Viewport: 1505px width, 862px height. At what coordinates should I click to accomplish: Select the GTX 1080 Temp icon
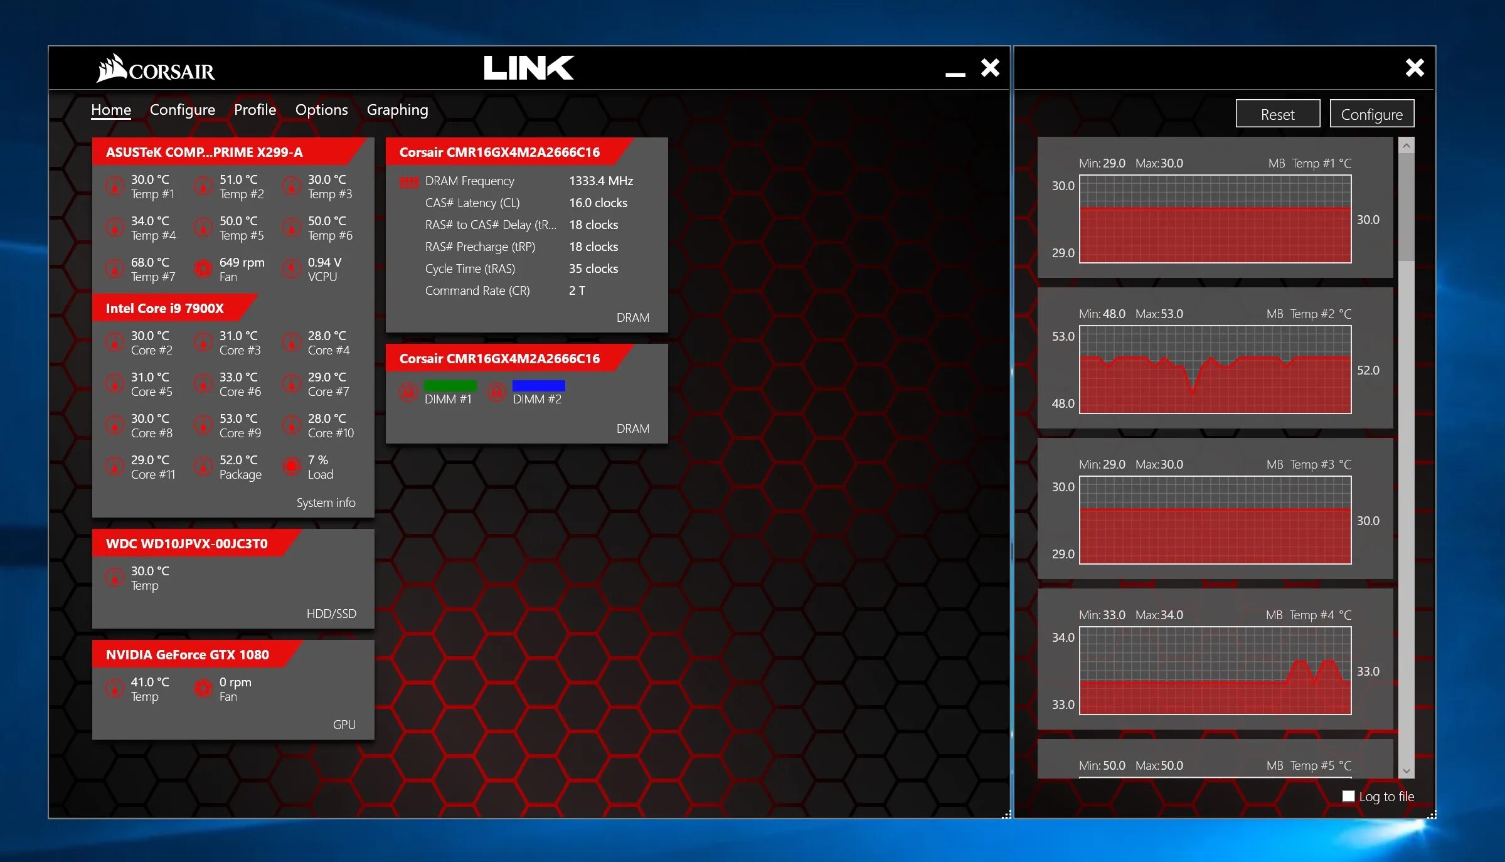[114, 689]
